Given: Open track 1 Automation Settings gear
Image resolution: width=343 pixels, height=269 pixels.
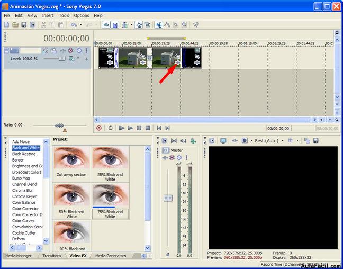Looking at the screenshot, I should 70,51.
